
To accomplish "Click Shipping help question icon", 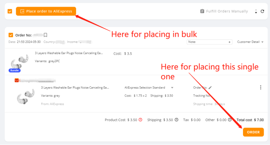I will coord(176,120).
